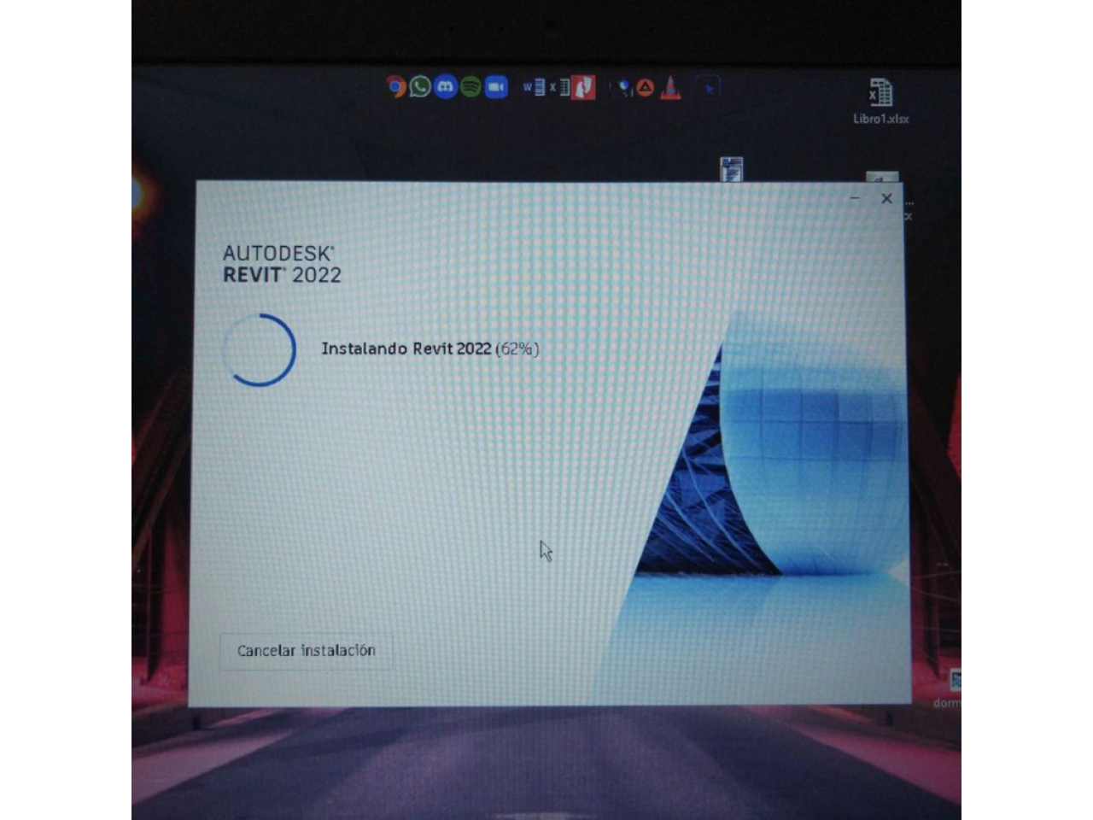The height and width of the screenshot is (820, 1093).
Task: Launch Zoom from the dock
Action: (496, 86)
